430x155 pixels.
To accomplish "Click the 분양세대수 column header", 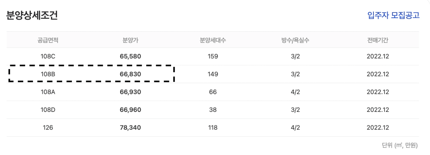I will coord(213,40).
